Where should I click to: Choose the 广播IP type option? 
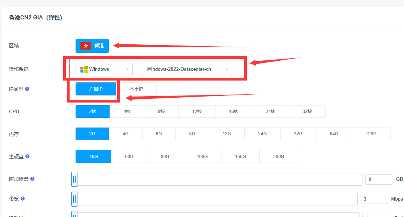click(96, 89)
